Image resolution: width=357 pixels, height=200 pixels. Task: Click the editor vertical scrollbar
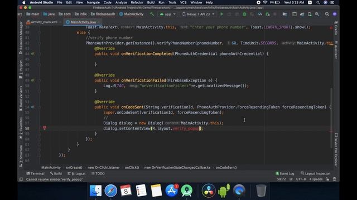point(331,118)
